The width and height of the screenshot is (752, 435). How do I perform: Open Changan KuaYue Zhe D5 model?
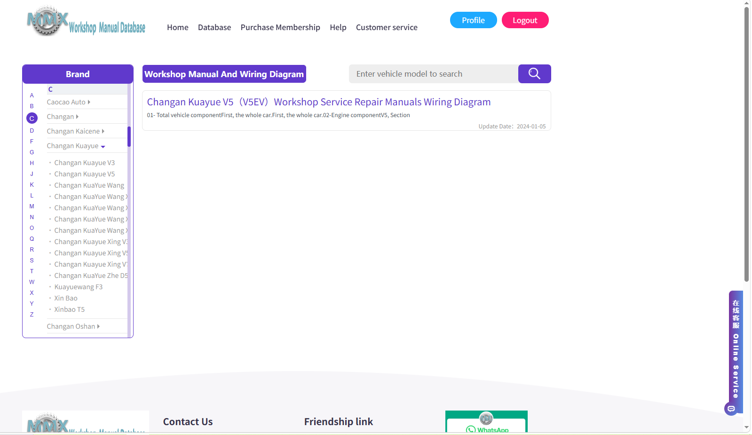coord(91,276)
